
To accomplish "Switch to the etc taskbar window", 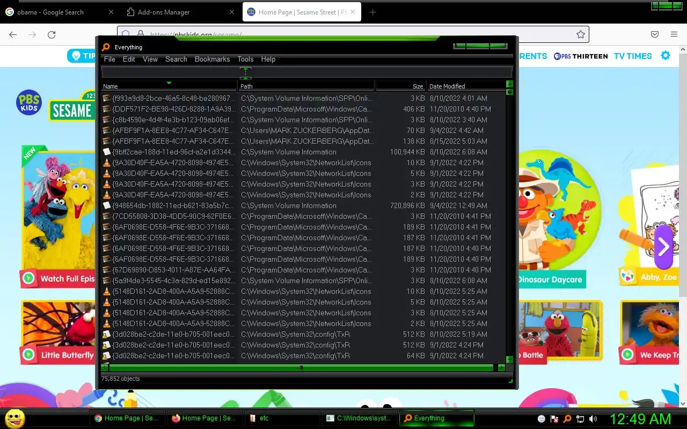I will pyautogui.click(x=281, y=418).
